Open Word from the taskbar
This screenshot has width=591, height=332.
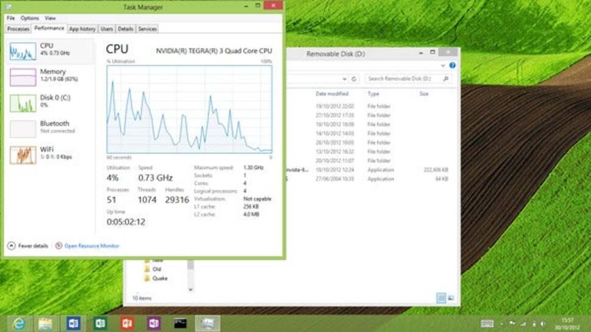coord(73,323)
